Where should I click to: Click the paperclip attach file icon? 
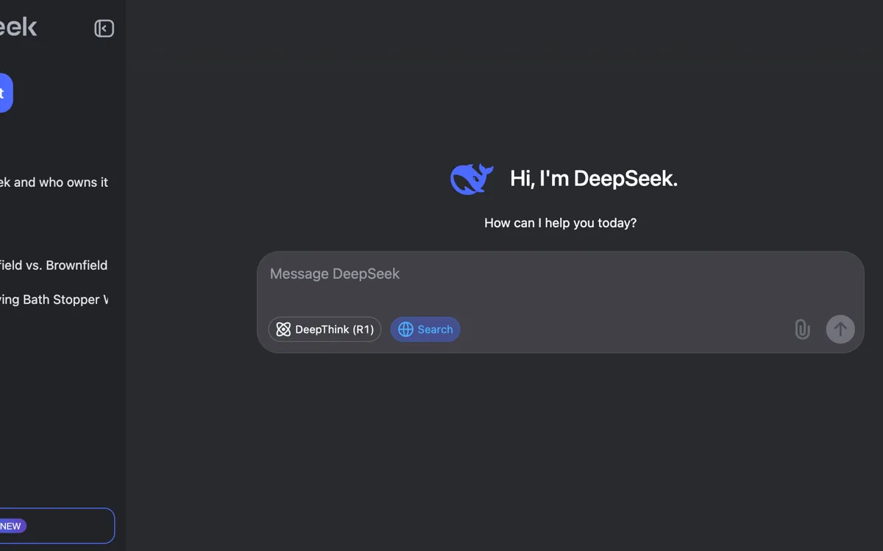802,329
